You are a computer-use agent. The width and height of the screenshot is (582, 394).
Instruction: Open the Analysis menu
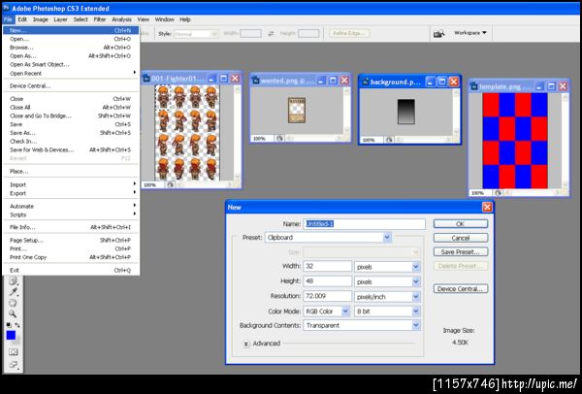pyautogui.click(x=122, y=19)
